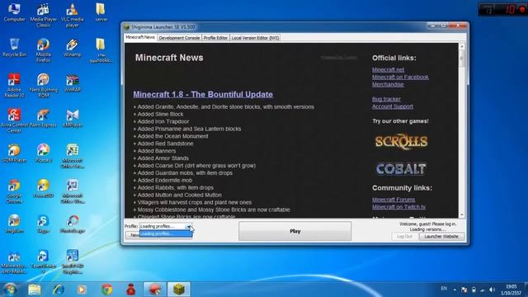Screen dimensions: 528x297
Task: Open Windows Start menu orb
Action: pyautogui.click(x=10, y=290)
